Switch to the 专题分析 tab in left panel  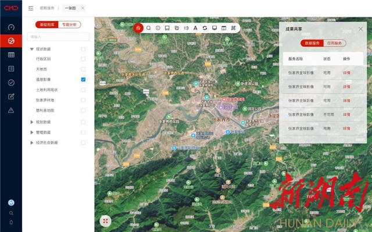tap(69, 24)
